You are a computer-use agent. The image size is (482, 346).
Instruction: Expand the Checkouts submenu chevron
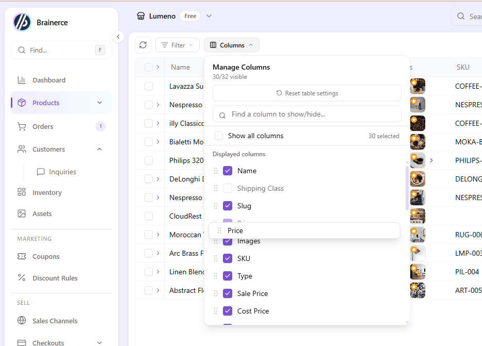click(100, 342)
